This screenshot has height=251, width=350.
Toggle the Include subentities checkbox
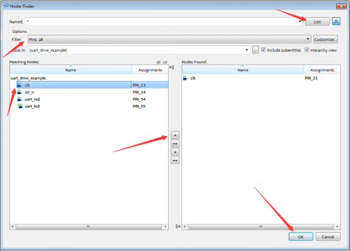tap(263, 50)
